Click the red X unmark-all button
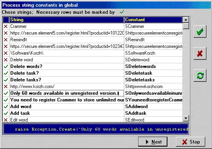This screenshot has height=149, width=212. coord(200,53)
